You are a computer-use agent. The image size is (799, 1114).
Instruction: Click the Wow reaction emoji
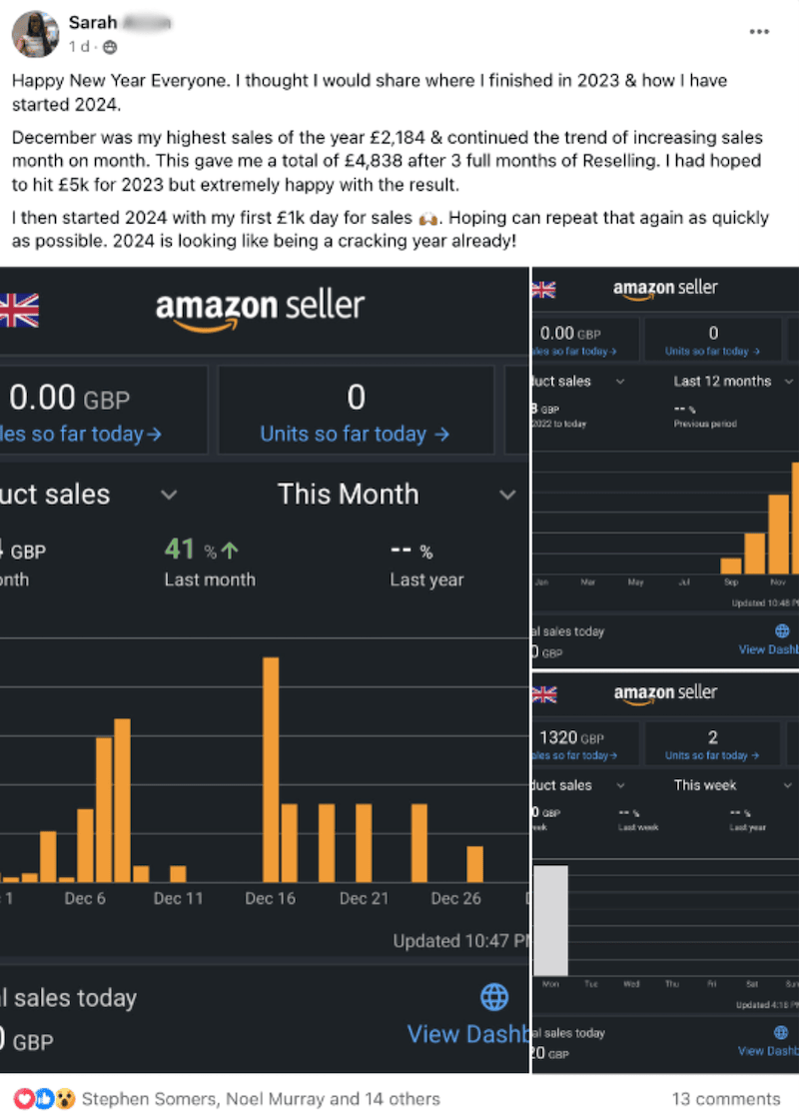click(x=64, y=1099)
